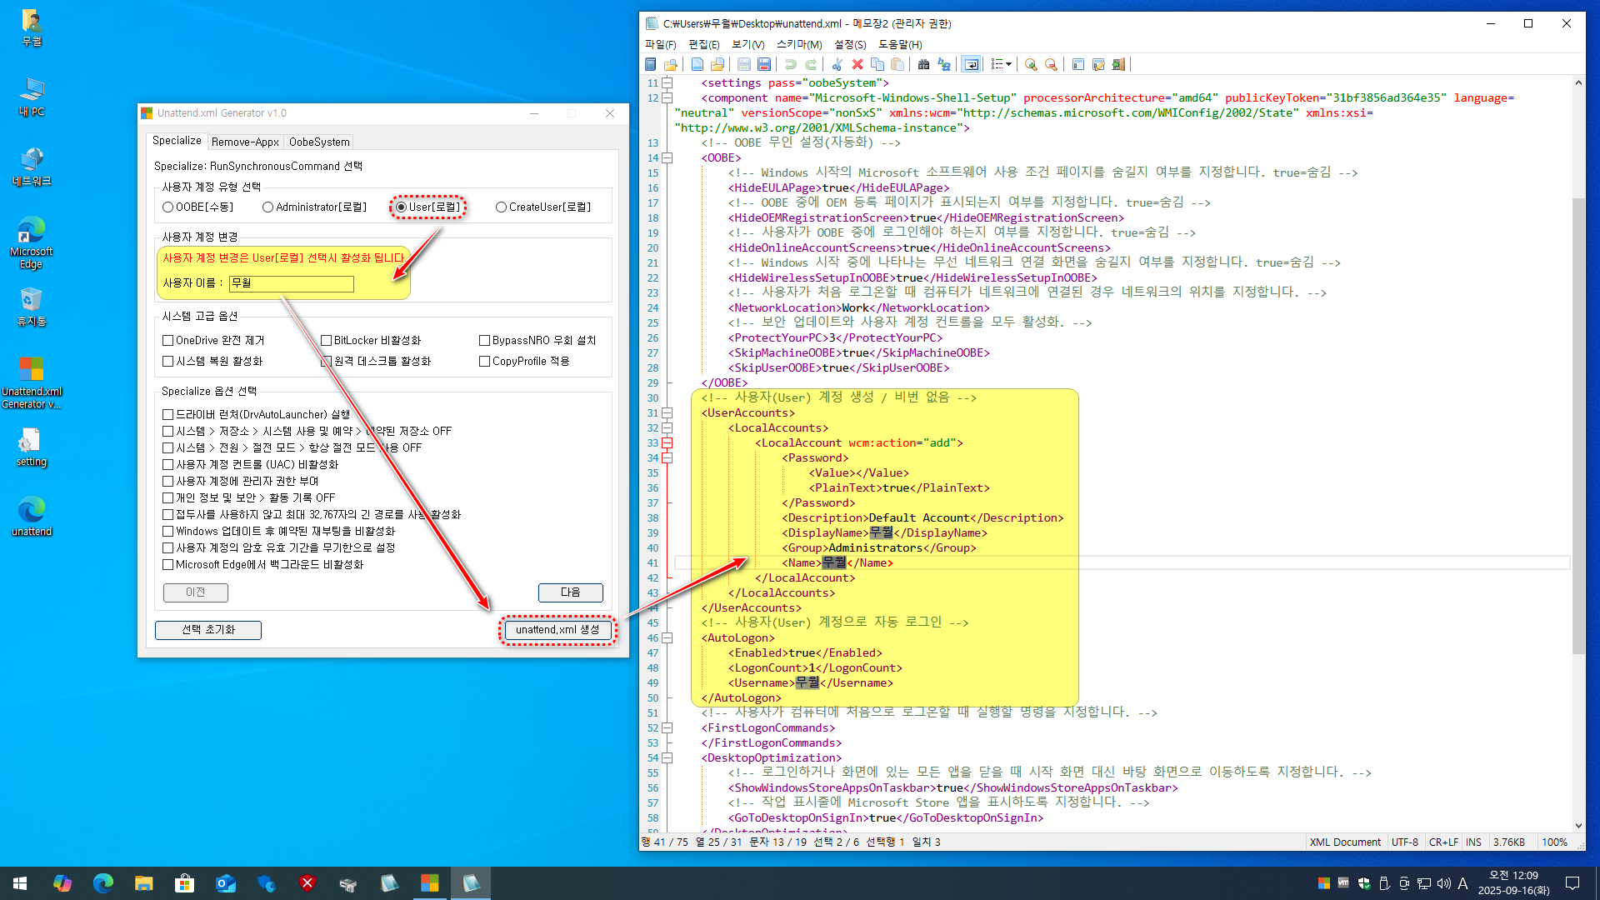This screenshot has width=1600, height=900.
Task: Open the 보기(V) menu
Action: coord(747,44)
